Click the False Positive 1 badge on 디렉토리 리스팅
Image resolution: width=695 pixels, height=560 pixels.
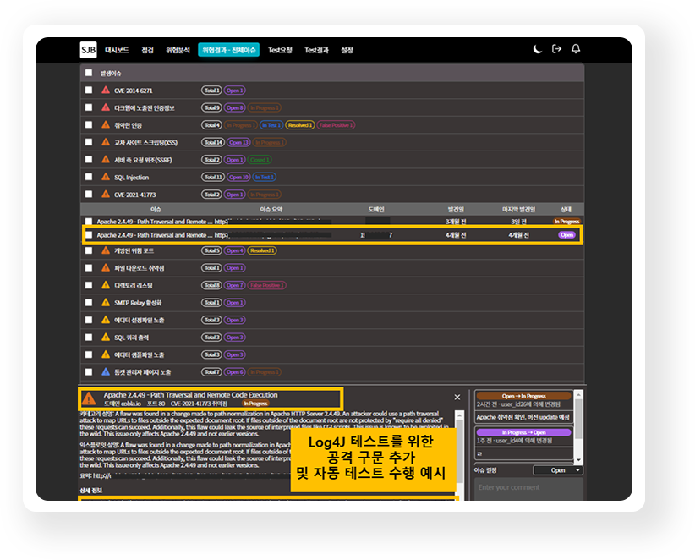click(266, 286)
